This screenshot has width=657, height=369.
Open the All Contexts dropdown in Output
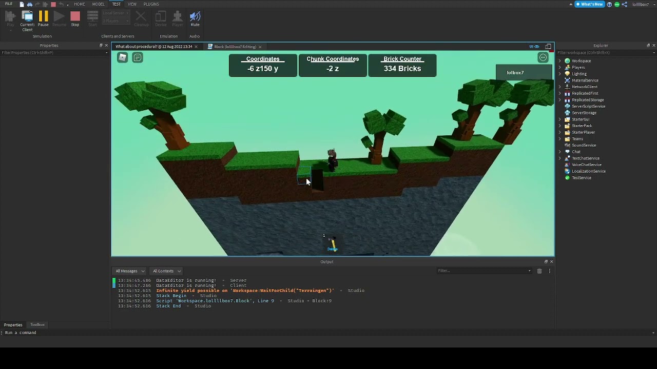click(x=166, y=271)
